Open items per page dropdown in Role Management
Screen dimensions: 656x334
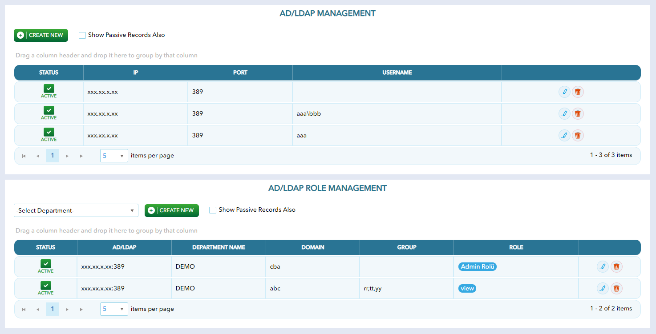click(x=114, y=309)
